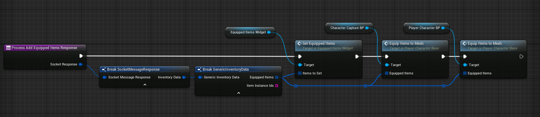Click the Set Equipped Items function icon

point(299,44)
